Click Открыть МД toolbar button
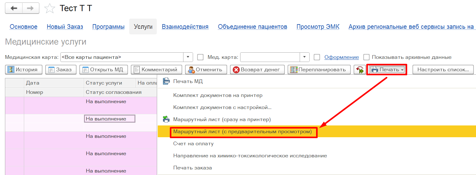Screen dimensions: 476x175 104,69
